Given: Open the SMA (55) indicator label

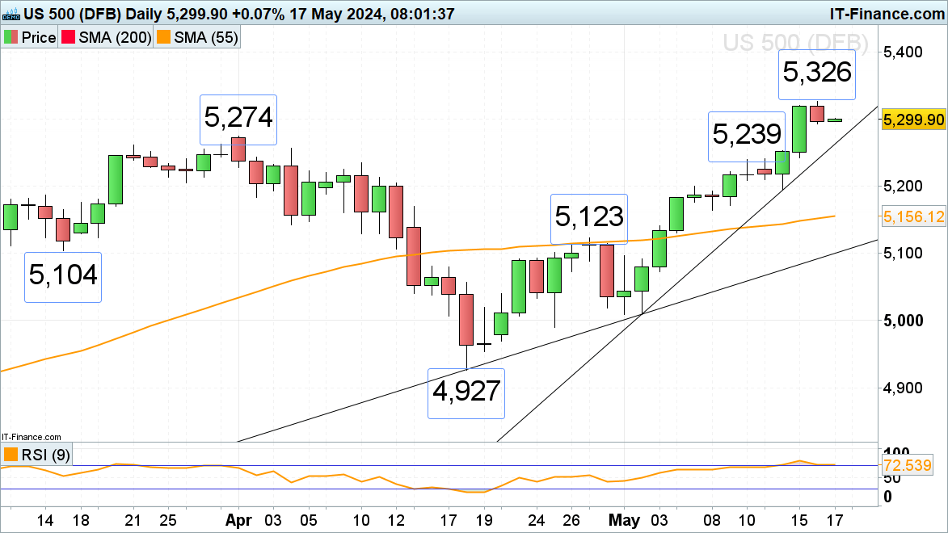Looking at the screenshot, I should tap(207, 38).
